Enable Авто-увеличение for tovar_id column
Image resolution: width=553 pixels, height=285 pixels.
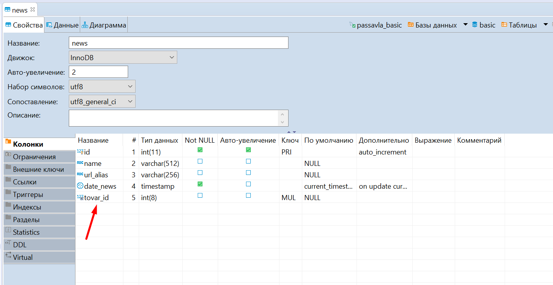pos(248,195)
